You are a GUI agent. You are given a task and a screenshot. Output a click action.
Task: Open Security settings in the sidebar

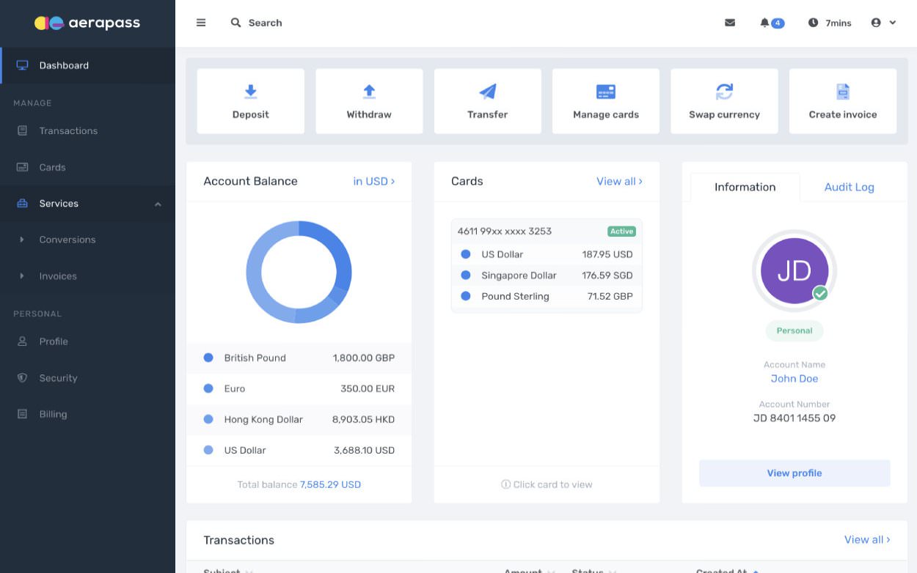point(88,378)
